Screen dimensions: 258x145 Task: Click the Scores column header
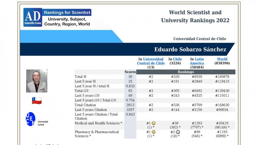pyautogui.click(x=130, y=72)
